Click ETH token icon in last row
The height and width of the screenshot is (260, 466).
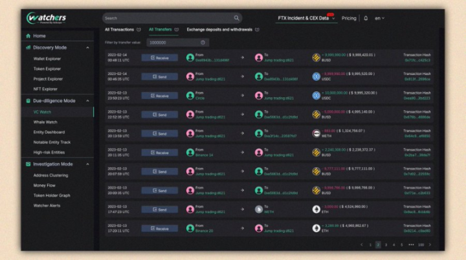[x=316, y=228]
